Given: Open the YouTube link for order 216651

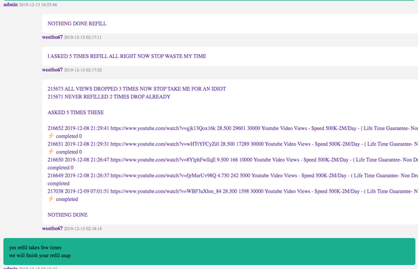Looking at the screenshot, I should [x=165, y=144].
